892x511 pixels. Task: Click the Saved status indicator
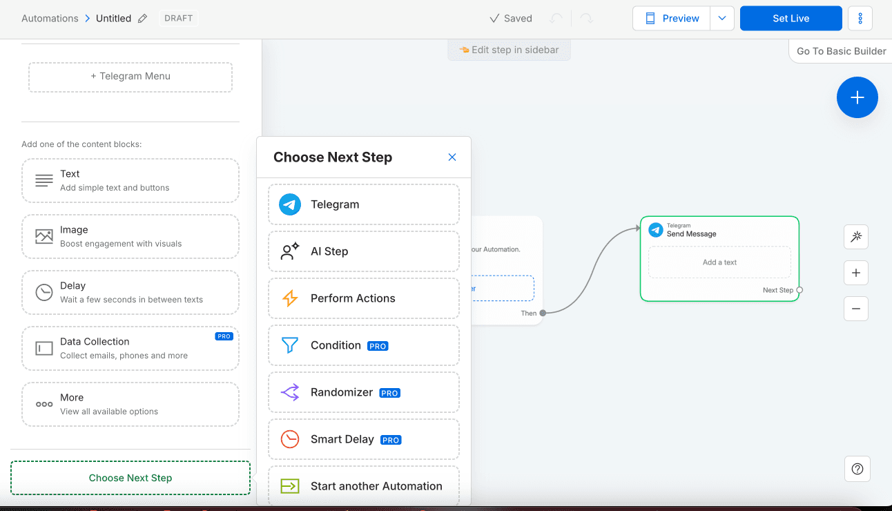[511, 19]
